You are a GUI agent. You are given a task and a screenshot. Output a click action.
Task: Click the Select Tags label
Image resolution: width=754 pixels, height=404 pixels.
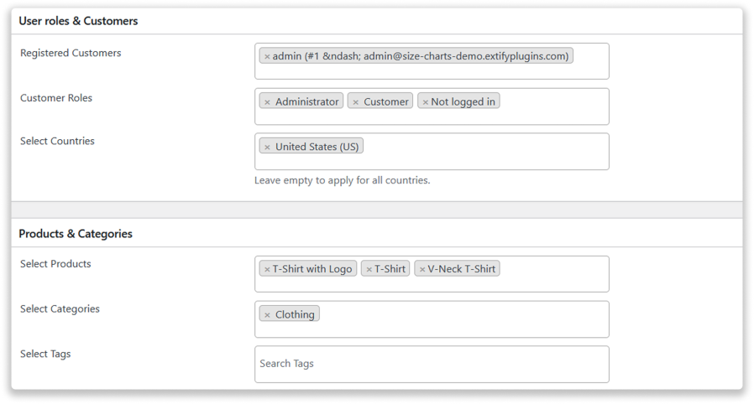45,354
